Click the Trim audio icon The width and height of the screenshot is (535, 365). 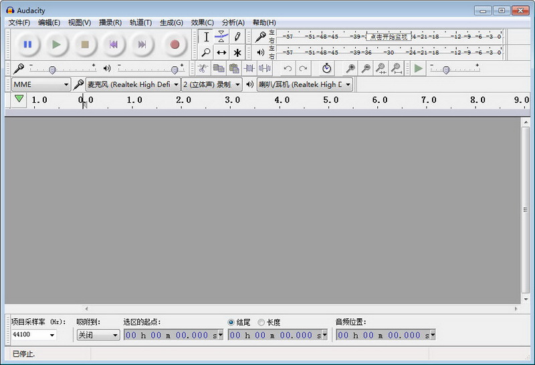[x=249, y=69]
